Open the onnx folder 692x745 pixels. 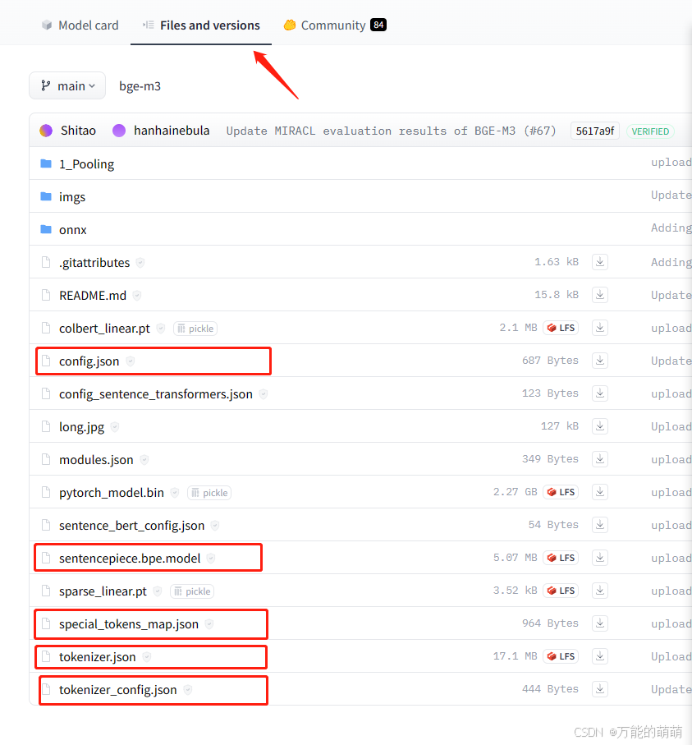point(73,230)
